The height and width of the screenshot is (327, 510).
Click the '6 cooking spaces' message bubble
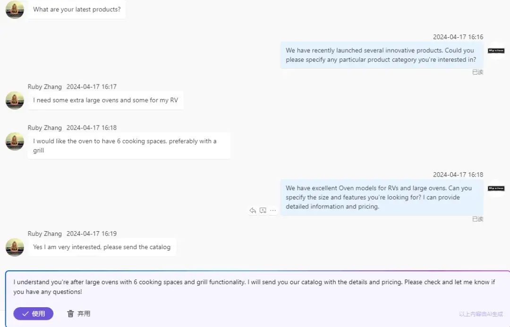click(x=129, y=146)
